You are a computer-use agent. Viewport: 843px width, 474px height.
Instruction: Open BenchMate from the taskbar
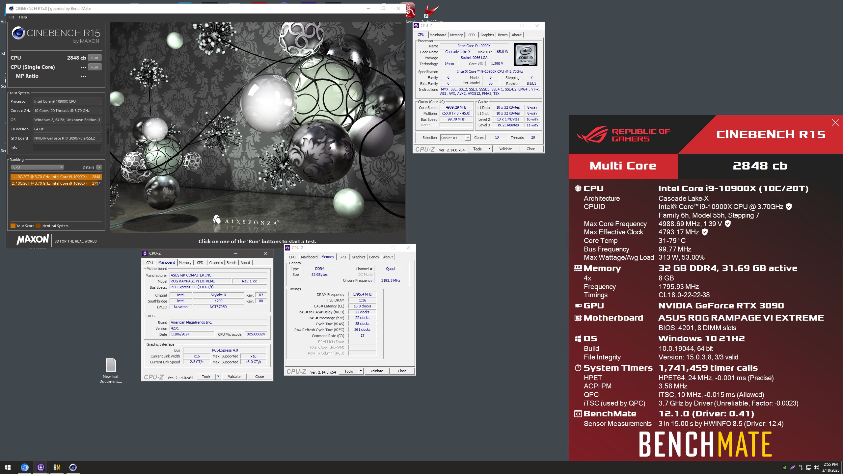click(57, 467)
